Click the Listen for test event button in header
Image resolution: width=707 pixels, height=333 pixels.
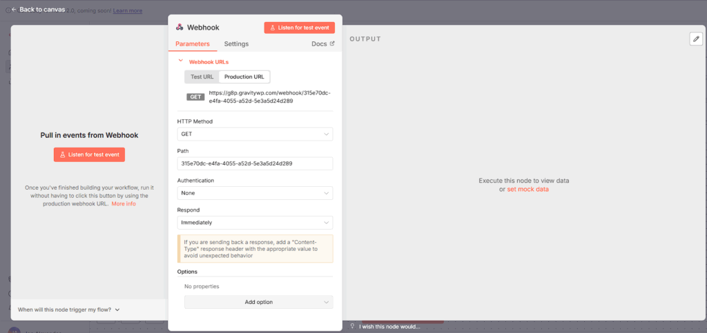[x=300, y=28]
